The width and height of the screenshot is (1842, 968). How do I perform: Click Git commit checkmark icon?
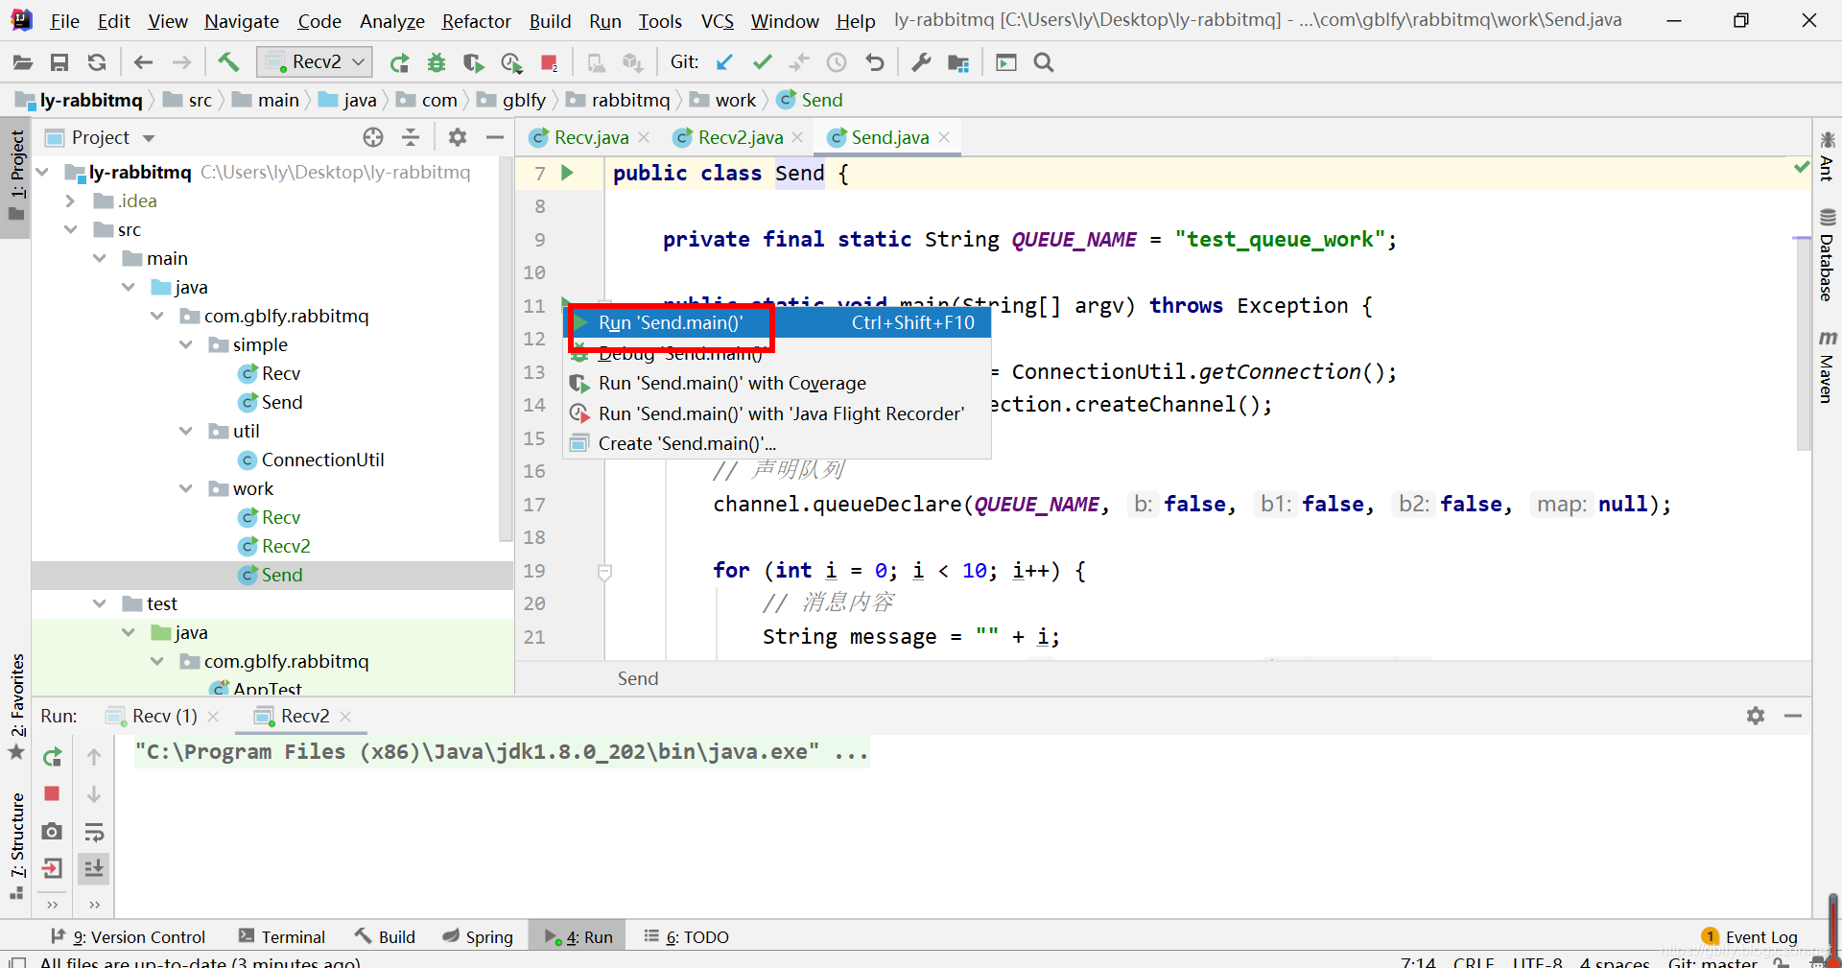[763, 62]
